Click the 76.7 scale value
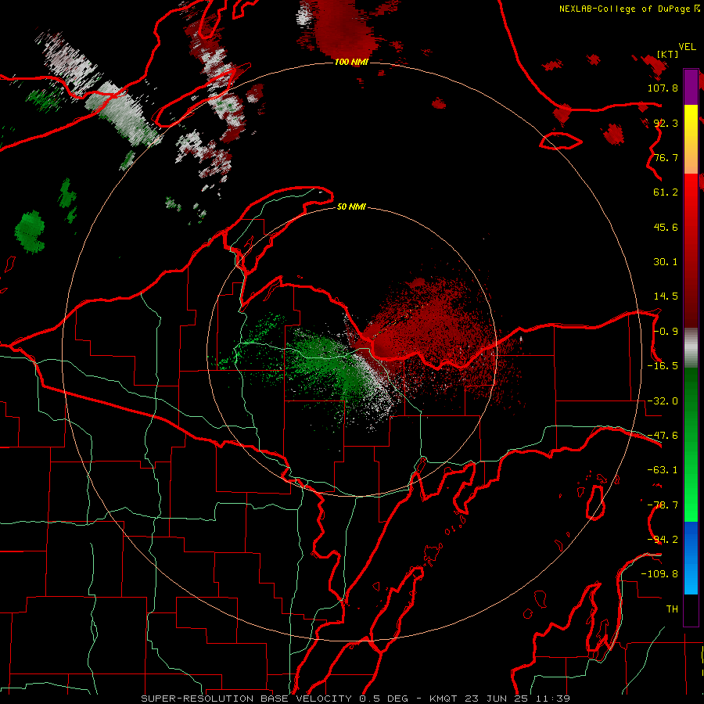 click(x=666, y=157)
